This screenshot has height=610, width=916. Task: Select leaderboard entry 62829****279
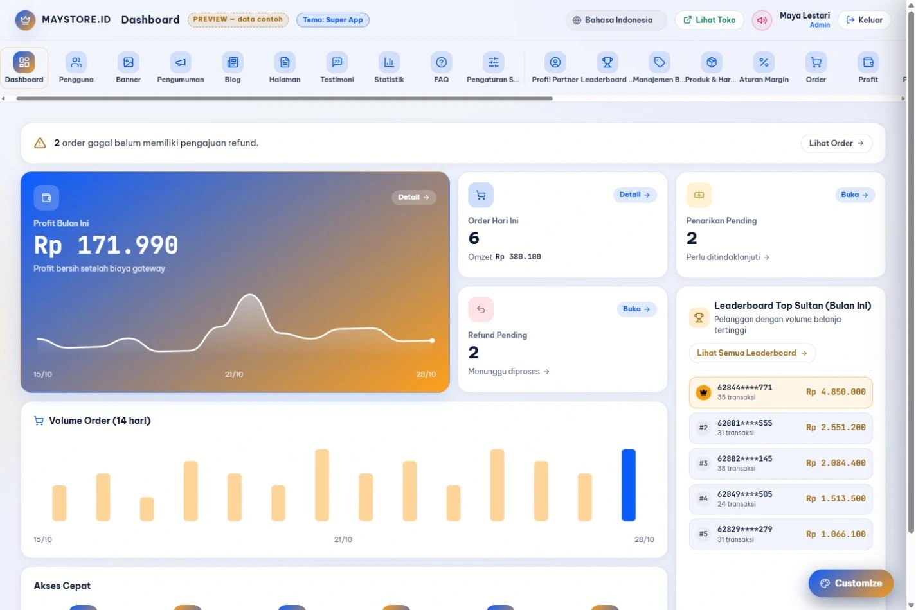click(780, 534)
